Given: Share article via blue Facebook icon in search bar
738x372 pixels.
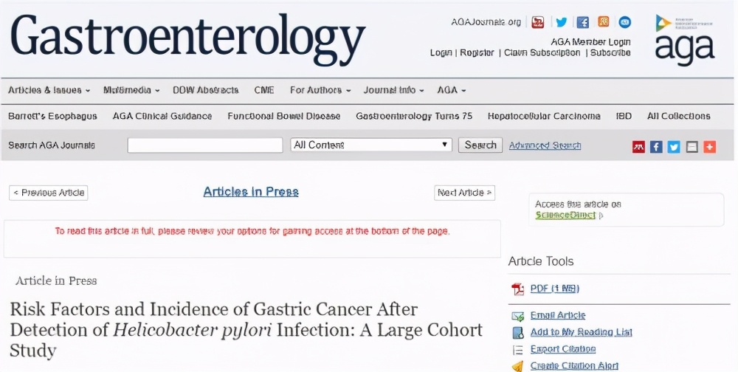Looking at the screenshot, I should point(656,147).
